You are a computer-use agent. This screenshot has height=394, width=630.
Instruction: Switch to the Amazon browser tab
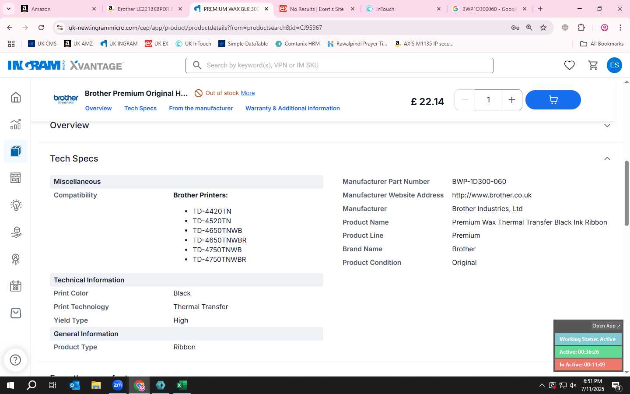point(58,9)
